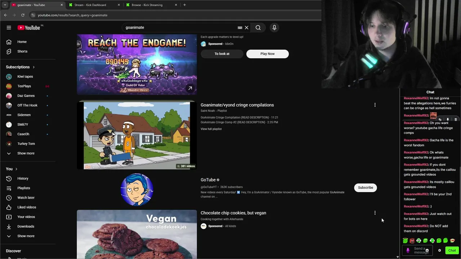This screenshot has width=461, height=259.
Task: Expand Subscriptions section header
Action: 21,67
